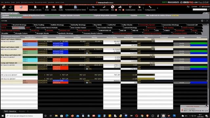210x118 pixels.
Task: Click the Prezzo limite column header
Action: (112, 37)
